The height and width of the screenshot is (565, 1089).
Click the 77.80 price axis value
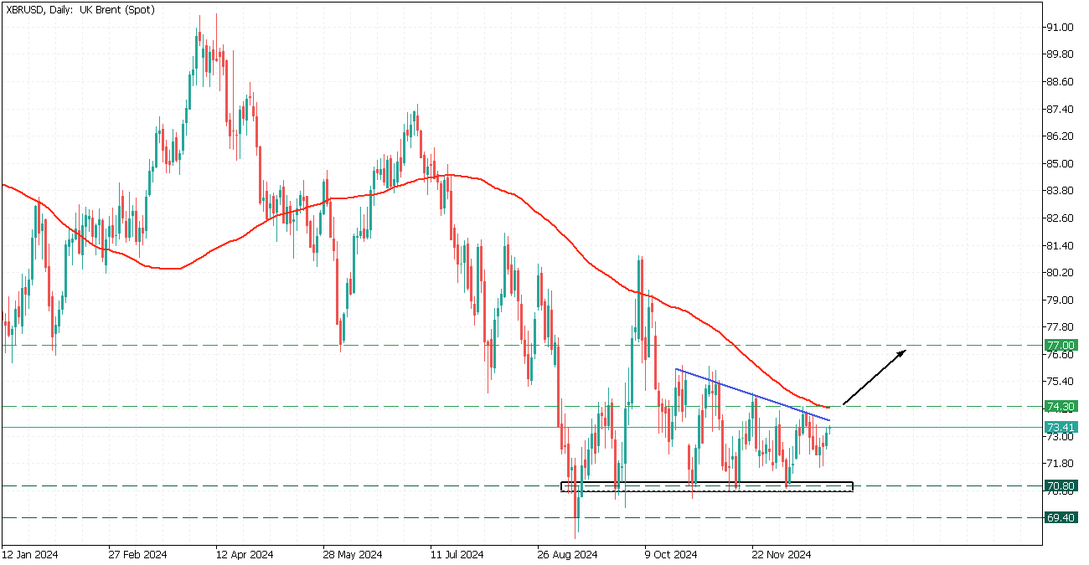coord(1060,327)
